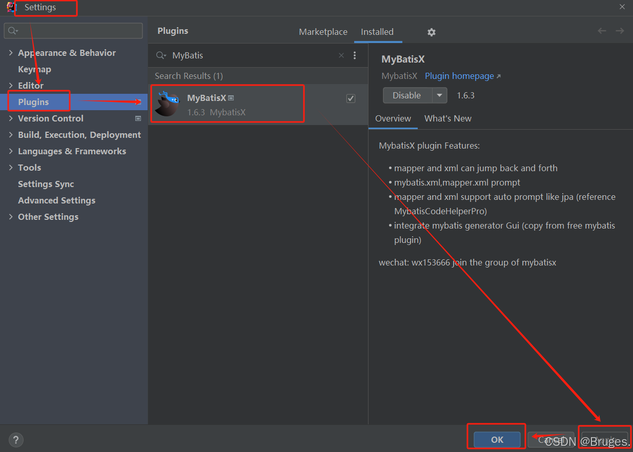Open plugin settings gear menu

pos(432,32)
